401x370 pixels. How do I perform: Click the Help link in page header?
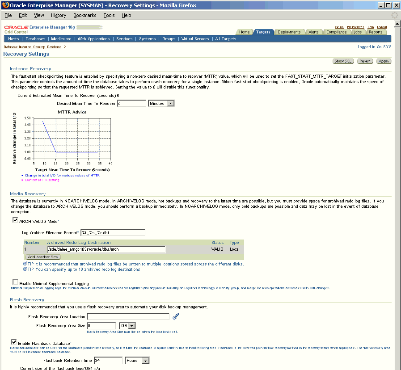point(371,27)
